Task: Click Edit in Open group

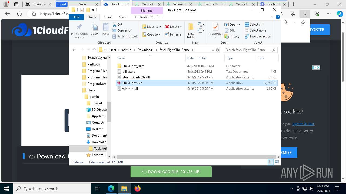Action: (230, 30)
